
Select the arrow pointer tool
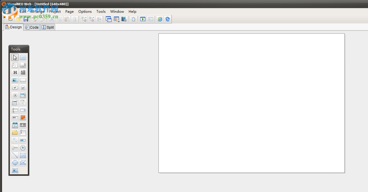(x=15, y=57)
